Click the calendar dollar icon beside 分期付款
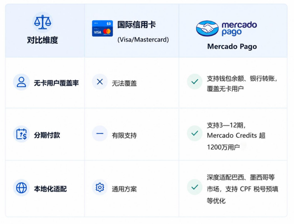Viewport: 294px width, 224px height. coord(21,134)
